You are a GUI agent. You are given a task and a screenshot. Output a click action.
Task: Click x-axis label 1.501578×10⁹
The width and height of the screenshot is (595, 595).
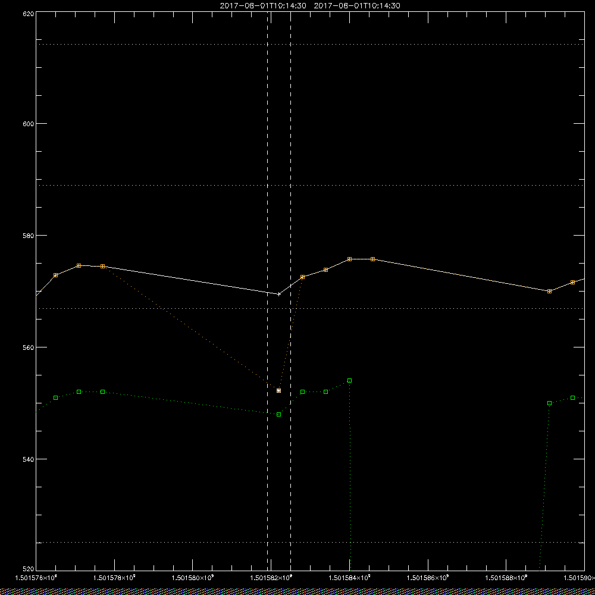pyautogui.click(x=114, y=578)
